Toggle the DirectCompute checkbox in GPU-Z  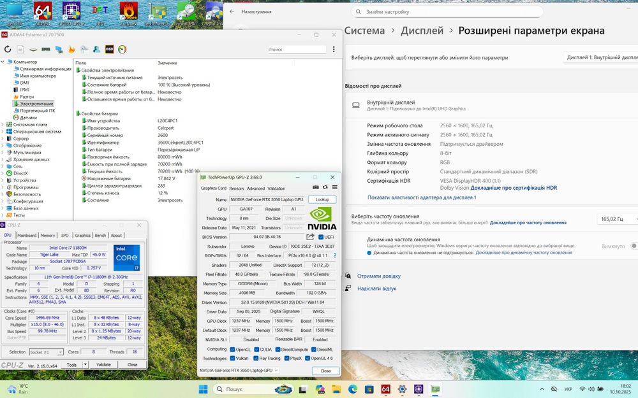click(x=278, y=349)
